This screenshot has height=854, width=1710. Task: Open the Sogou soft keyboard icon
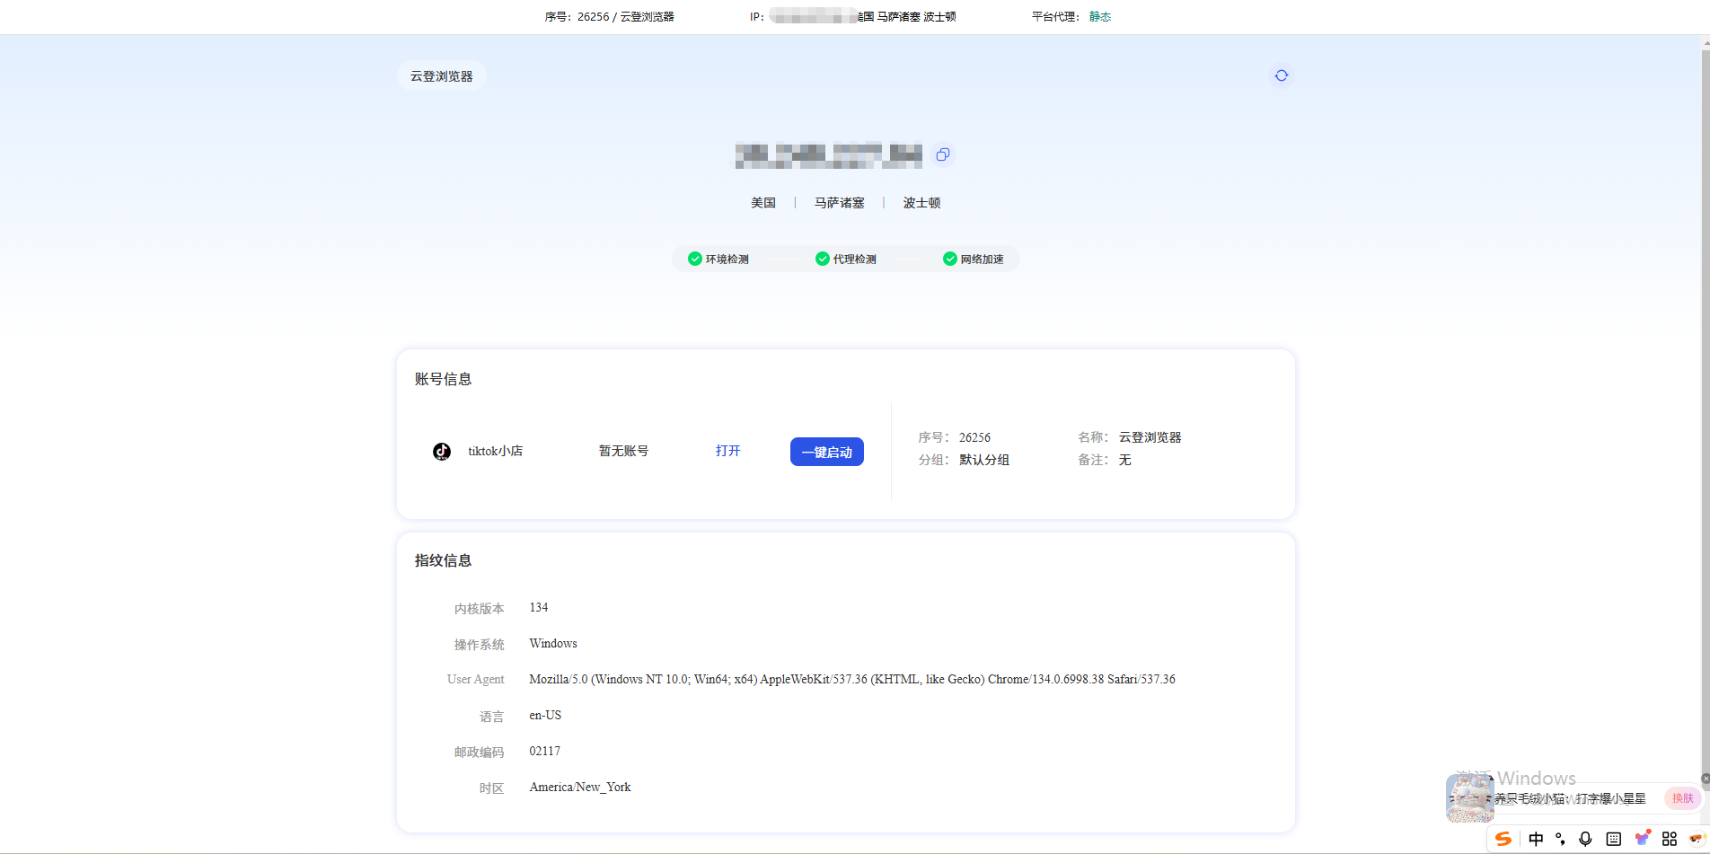pos(1613,839)
